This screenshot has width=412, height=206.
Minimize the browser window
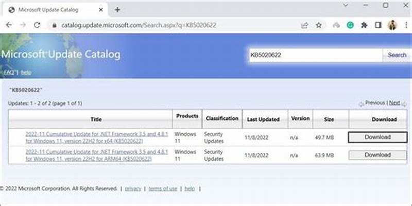pos(366,5)
